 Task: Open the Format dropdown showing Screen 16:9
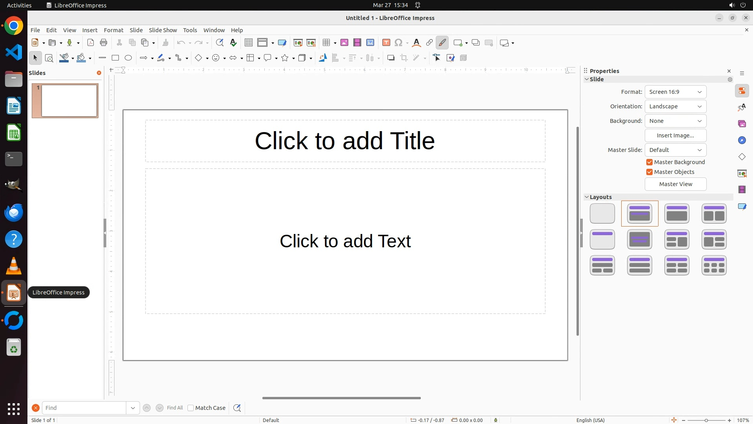pos(675,92)
